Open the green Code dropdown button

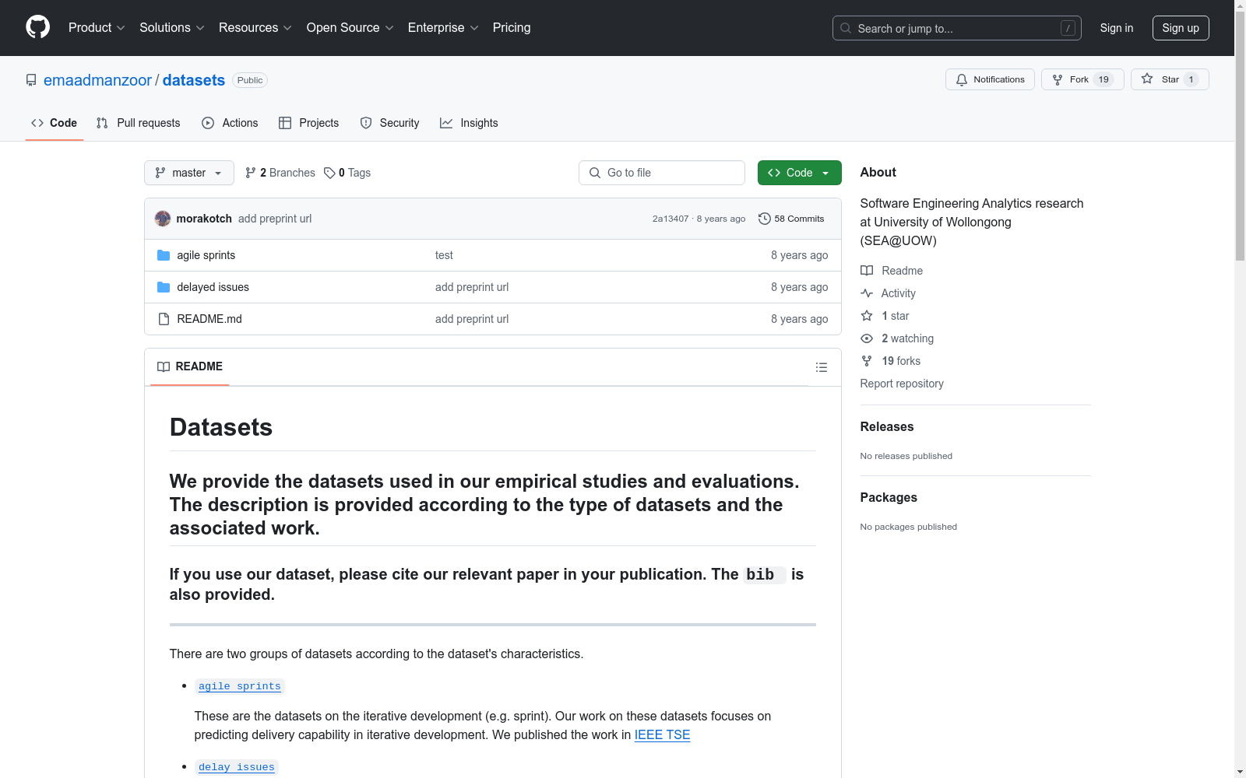(799, 173)
